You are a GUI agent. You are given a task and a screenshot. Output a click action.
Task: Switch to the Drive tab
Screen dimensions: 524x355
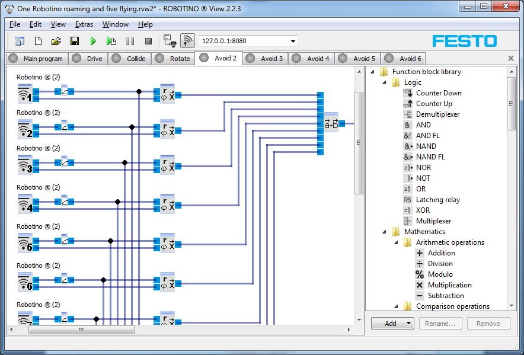tap(88, 59)
